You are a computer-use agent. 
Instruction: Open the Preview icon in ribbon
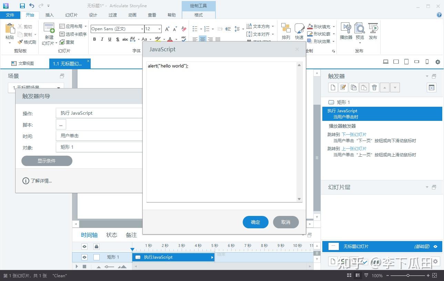(x=360, y=31)
